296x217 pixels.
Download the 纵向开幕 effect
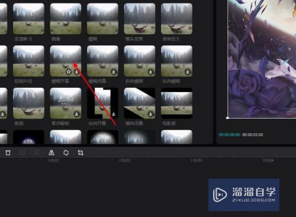pos(114,114)
